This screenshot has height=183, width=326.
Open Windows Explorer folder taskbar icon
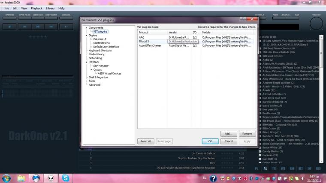point(21,178)
